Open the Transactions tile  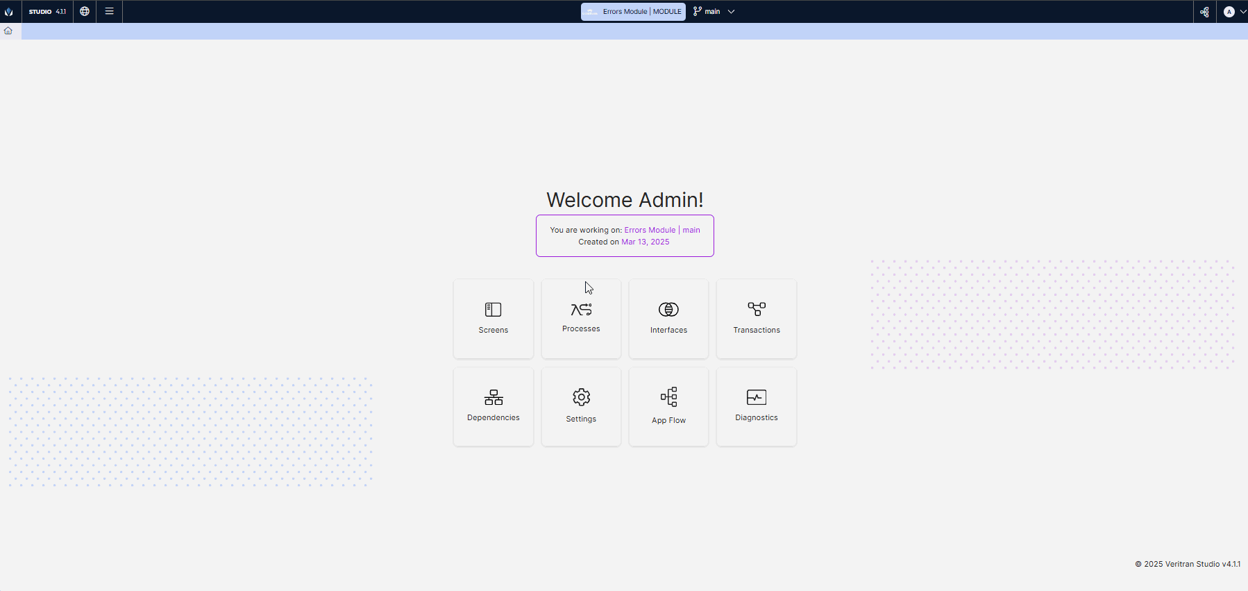(756, 318)
